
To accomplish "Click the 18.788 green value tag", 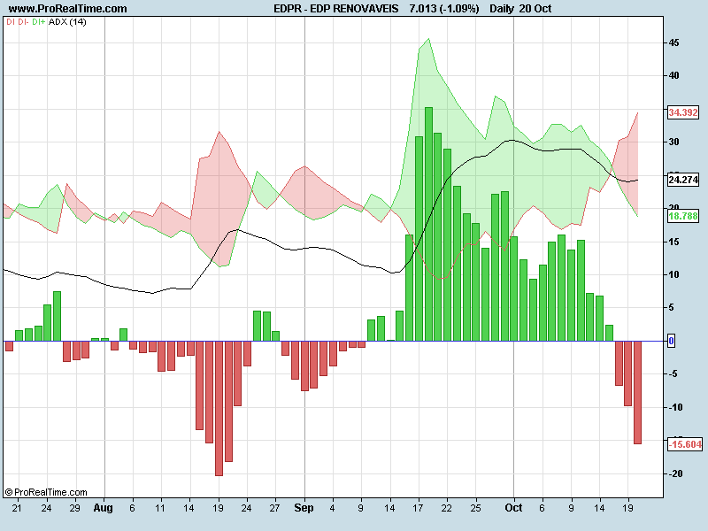I will pyautogui.click(x=683, y=216).
